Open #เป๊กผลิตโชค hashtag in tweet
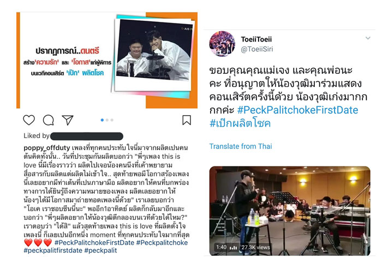The image size is (388, 257). pos(240,123)
